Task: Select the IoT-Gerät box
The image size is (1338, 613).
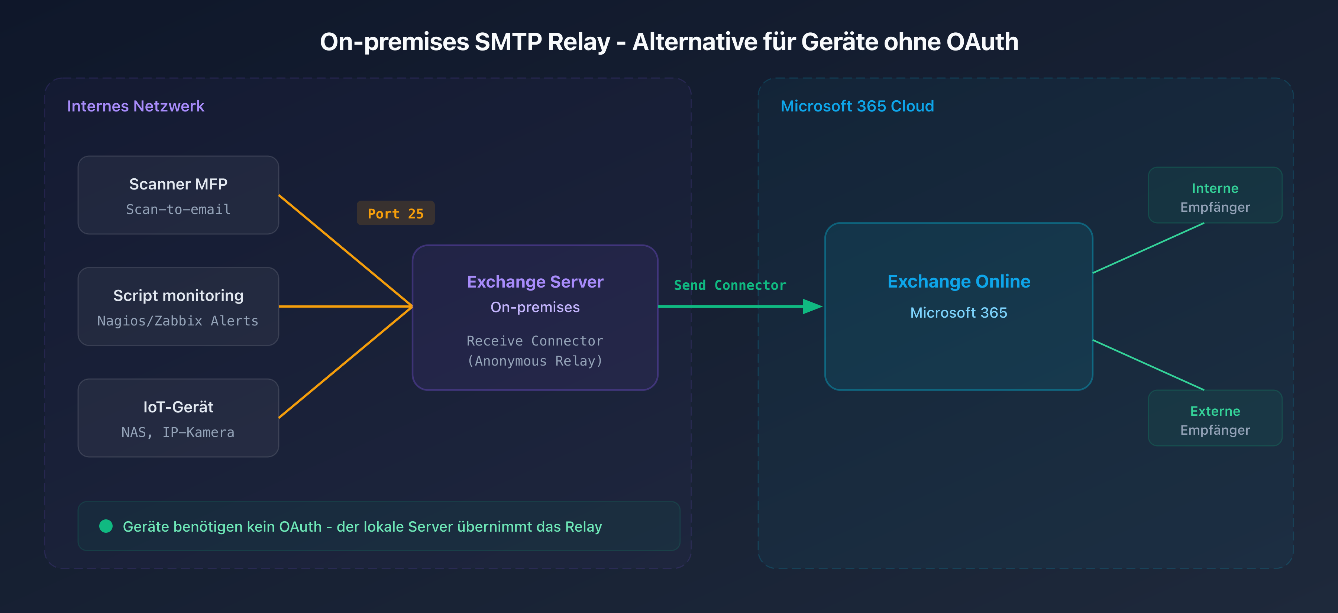Action: coord(178,418)
